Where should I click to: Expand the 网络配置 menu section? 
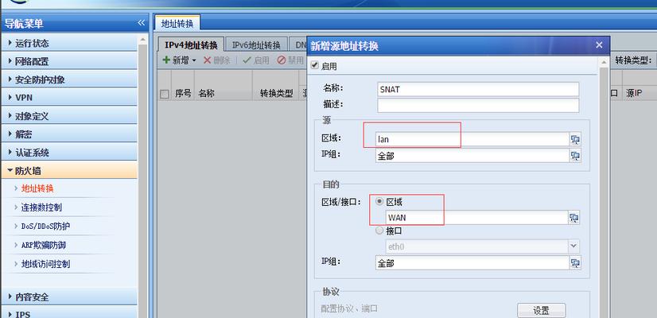coord(69,61)
